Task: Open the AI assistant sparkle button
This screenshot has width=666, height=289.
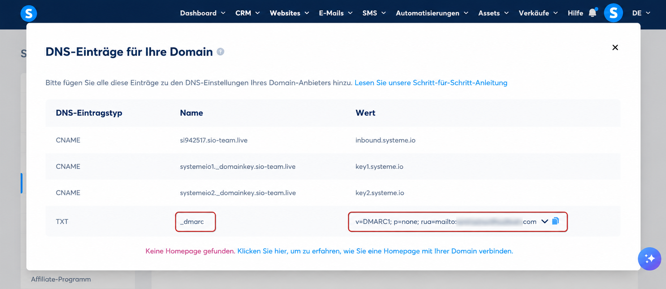Action: pos(650,259)
